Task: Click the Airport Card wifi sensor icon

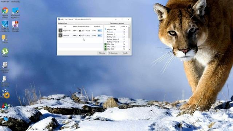Action: coord(106,29)
